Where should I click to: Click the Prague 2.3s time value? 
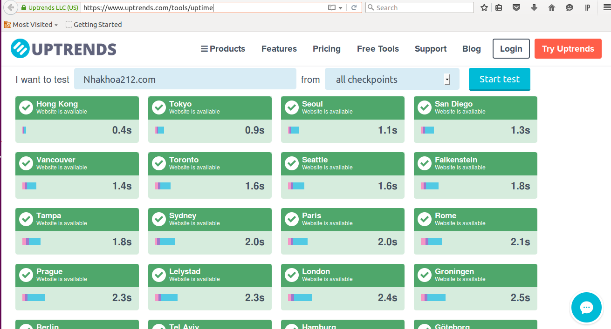pos(122,298)
